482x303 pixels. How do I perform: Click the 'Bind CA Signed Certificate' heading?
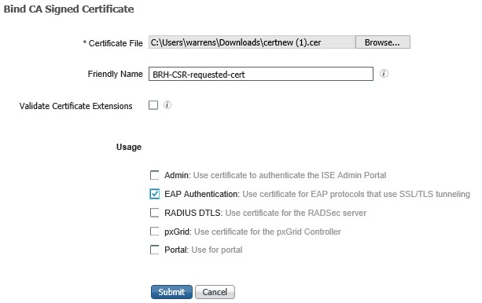[69, 9]
